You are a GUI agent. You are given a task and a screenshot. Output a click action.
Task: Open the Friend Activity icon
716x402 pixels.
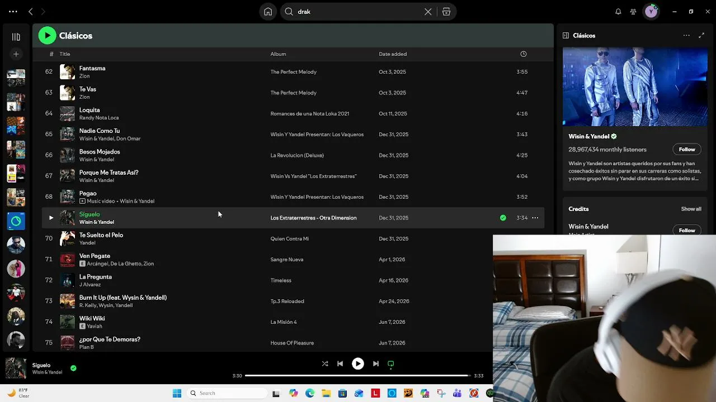tap(633, 12)
